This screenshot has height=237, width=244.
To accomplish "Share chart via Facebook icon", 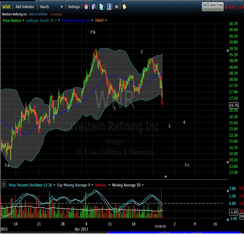I will coord(109,7).
